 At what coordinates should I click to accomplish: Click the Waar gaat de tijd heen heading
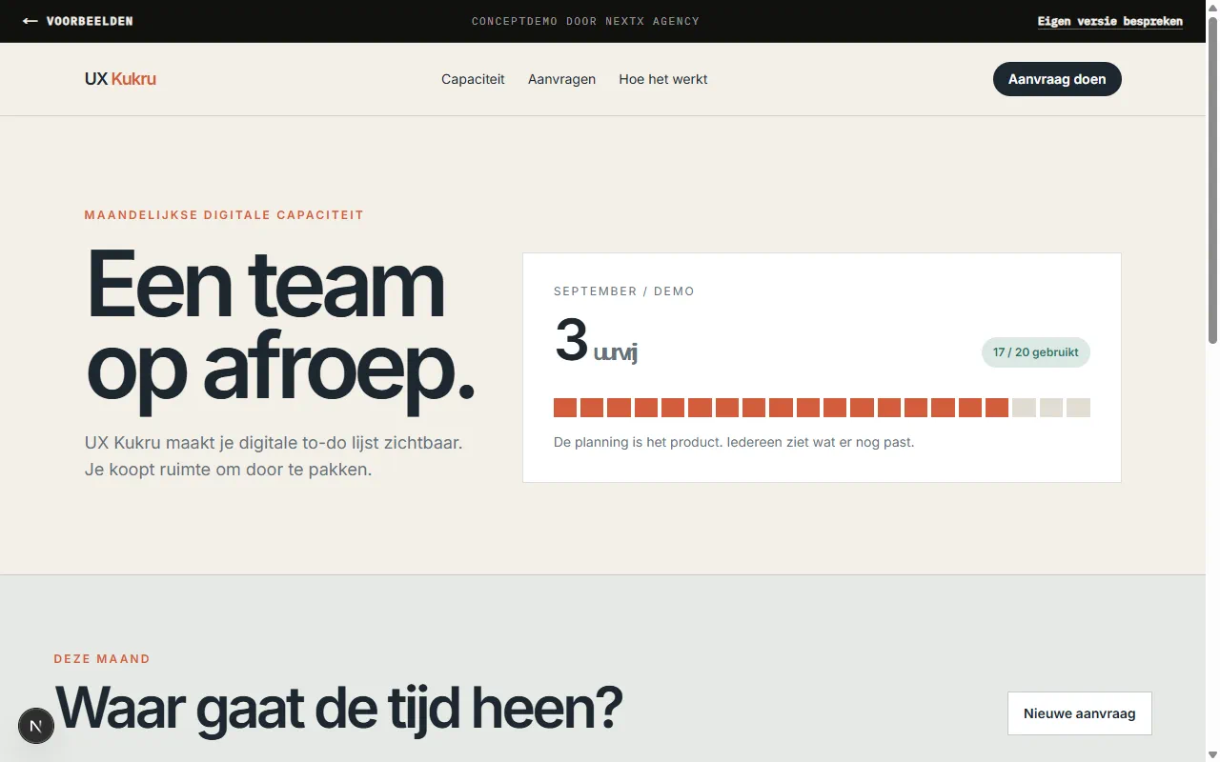[338, 708]
